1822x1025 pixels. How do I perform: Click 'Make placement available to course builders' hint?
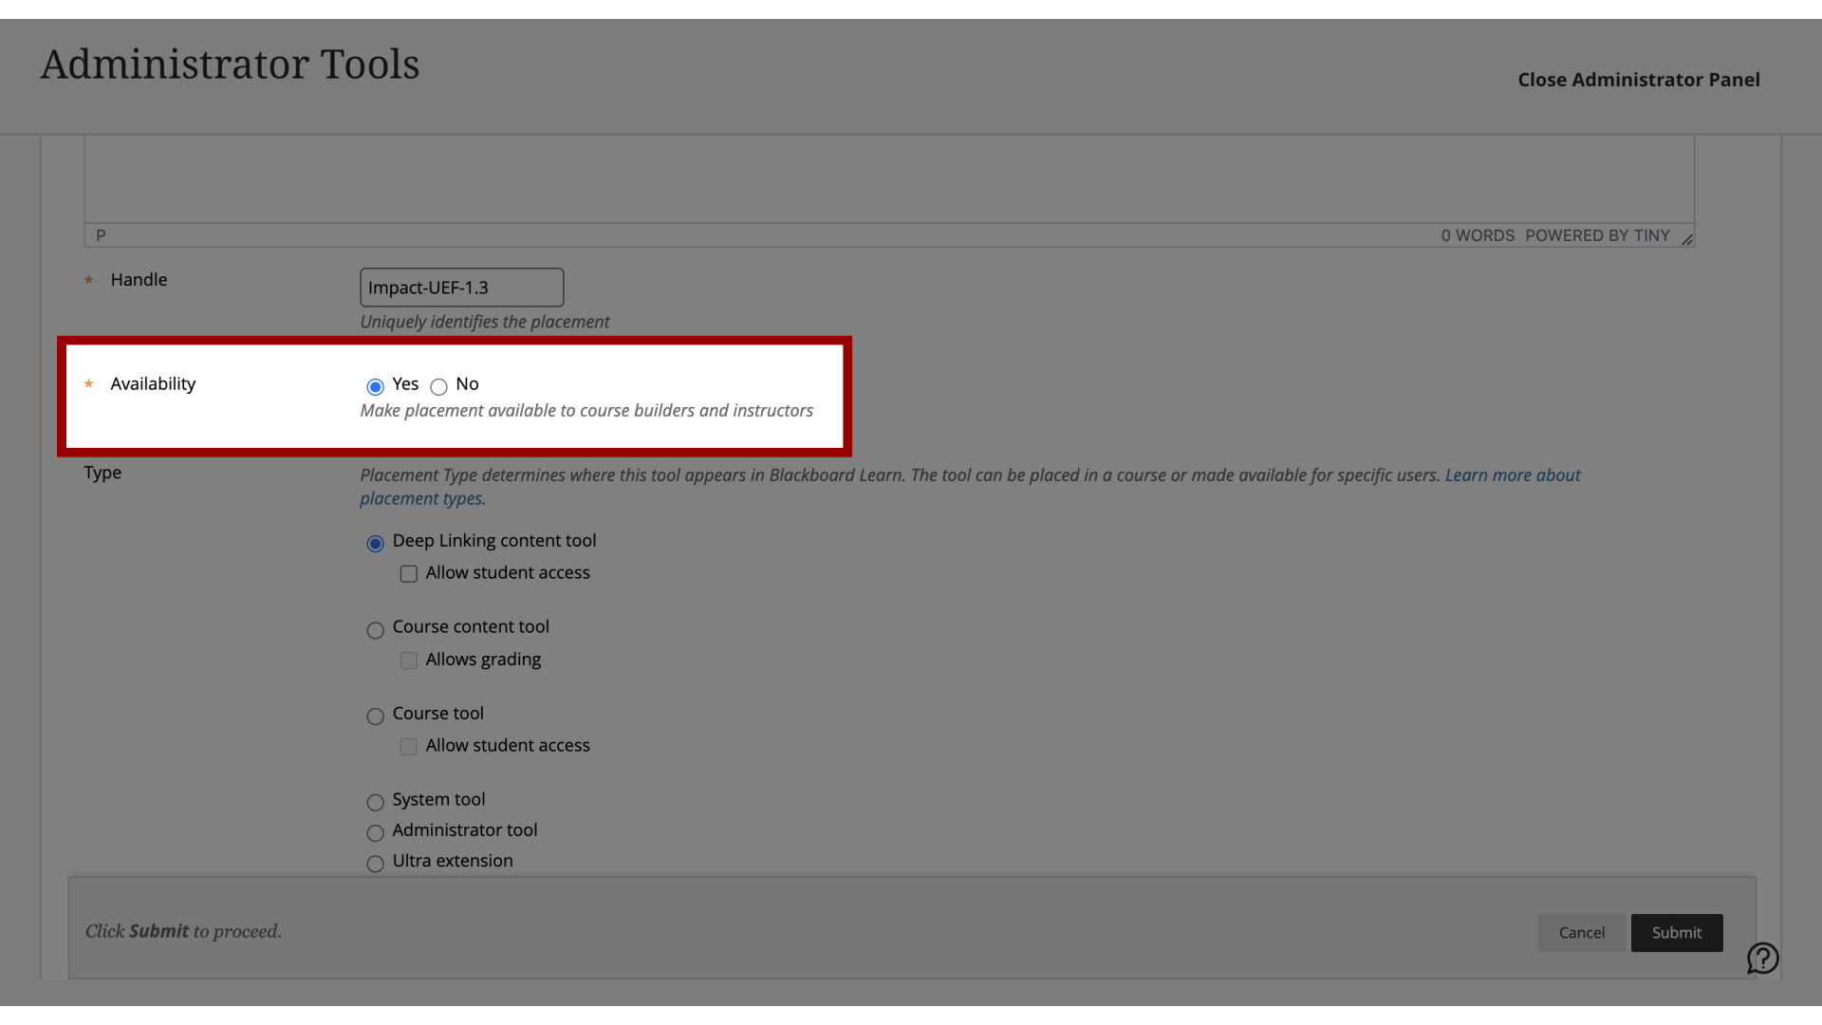586,410
